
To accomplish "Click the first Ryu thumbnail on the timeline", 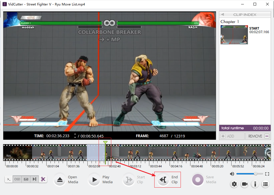I will point(18,152).
